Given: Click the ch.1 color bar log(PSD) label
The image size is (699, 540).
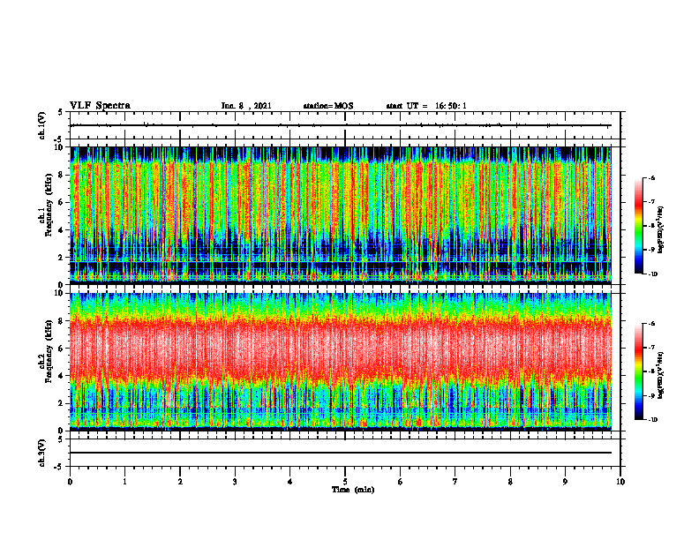Looking at the screenshot, I should 661,230.
